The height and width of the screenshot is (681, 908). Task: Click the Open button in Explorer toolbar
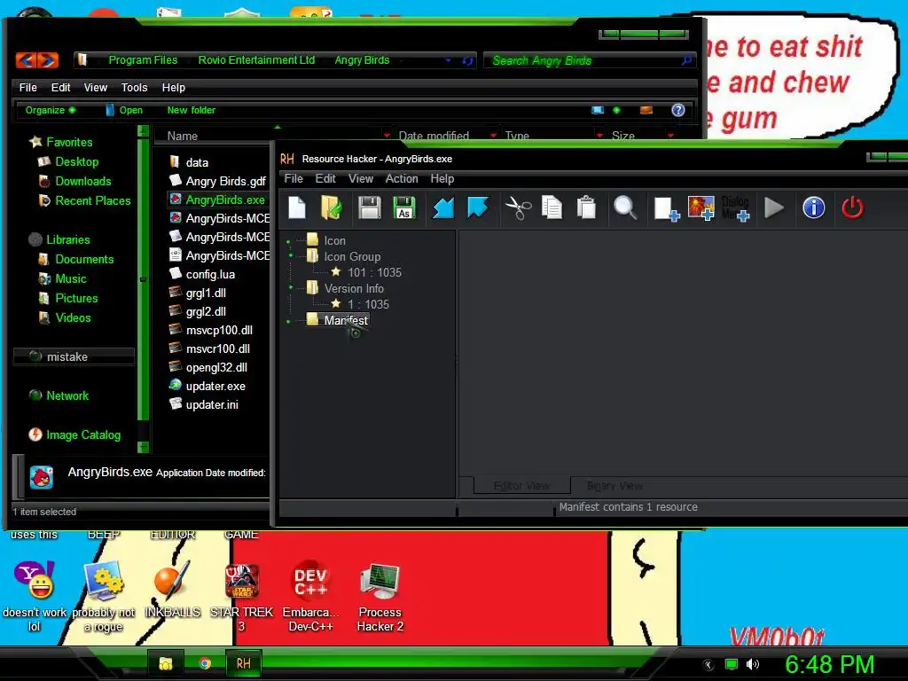pyautogui.click(x=124, y=110)
